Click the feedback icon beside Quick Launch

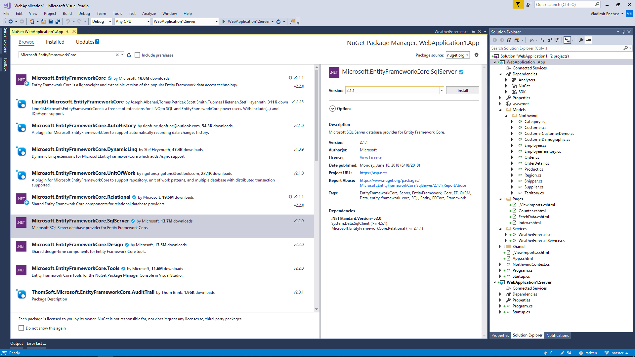[529, 4]
